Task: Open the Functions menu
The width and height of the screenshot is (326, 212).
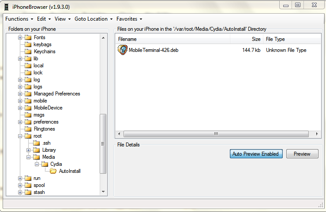Action: (19, 19)
